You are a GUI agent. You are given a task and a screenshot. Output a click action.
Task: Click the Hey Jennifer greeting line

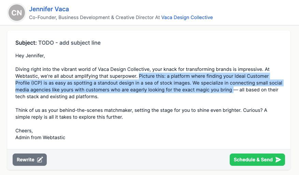click(30, 56)
